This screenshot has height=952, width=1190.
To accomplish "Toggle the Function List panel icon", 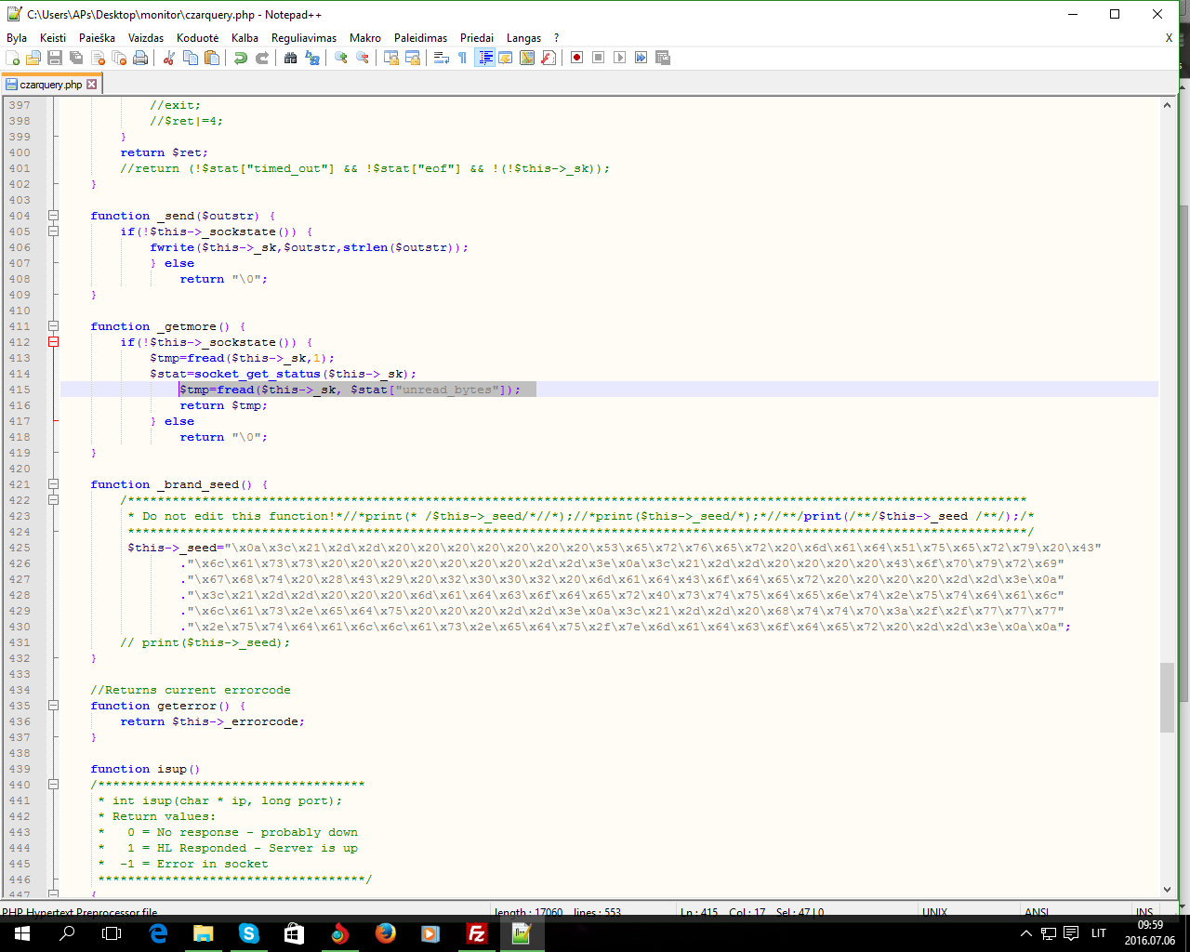I will (x=549, y=58).
